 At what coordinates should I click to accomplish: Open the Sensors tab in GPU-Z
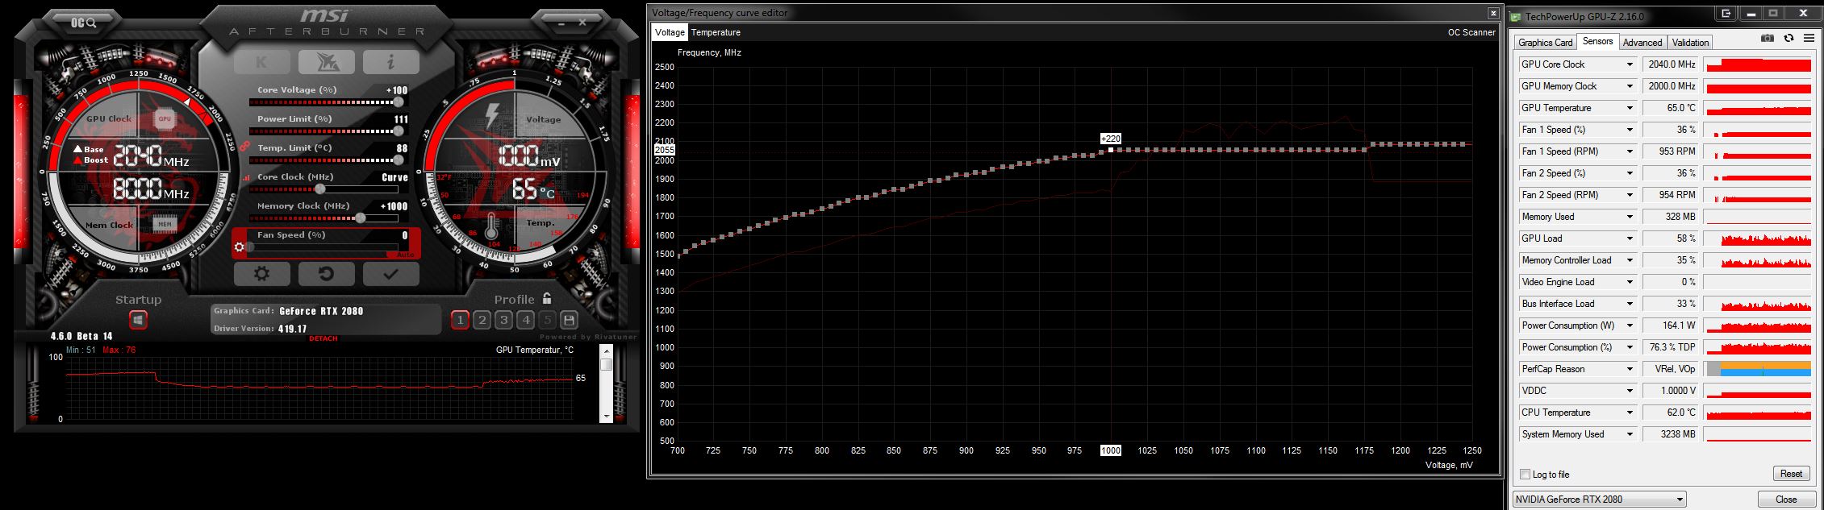pos(1597,41)
